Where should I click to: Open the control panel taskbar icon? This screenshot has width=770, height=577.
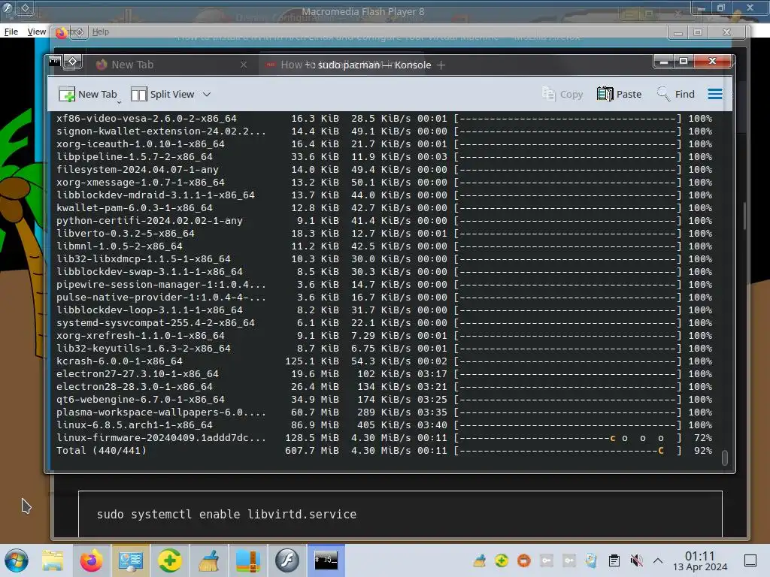(131, 560)
